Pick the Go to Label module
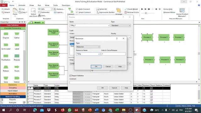201x113 pixels. tap(6, 45)
